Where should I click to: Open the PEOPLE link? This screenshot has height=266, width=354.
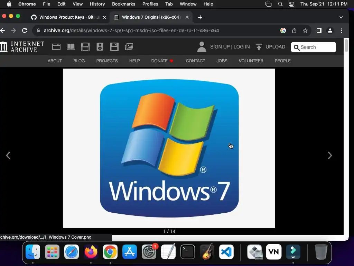coord(283,61)
